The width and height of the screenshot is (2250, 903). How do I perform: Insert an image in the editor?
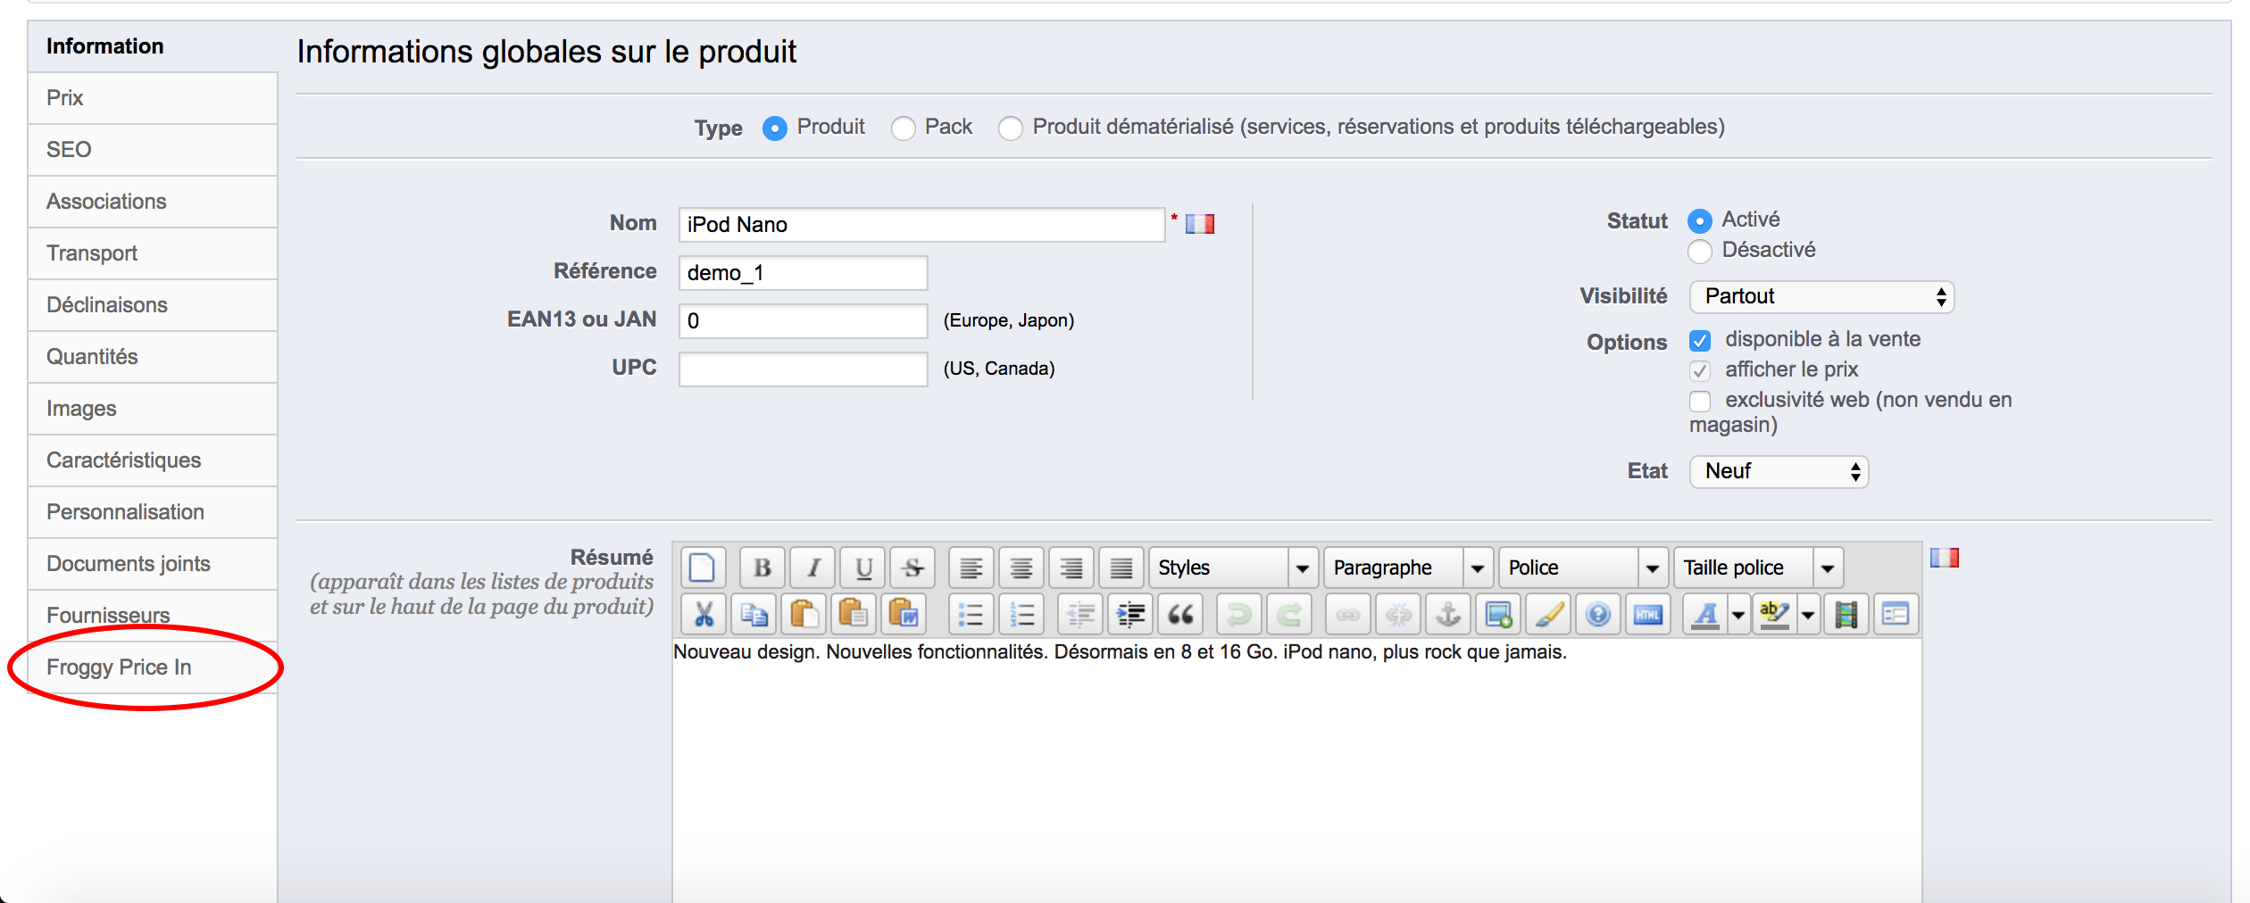click(x=1498, y=614)
